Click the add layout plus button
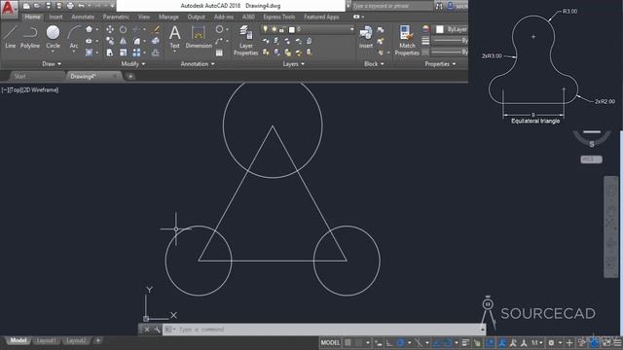The image size is (623, 350). click(x=97, y=340)
